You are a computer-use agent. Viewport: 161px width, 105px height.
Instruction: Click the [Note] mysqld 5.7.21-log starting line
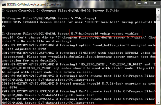pos(79,84)
